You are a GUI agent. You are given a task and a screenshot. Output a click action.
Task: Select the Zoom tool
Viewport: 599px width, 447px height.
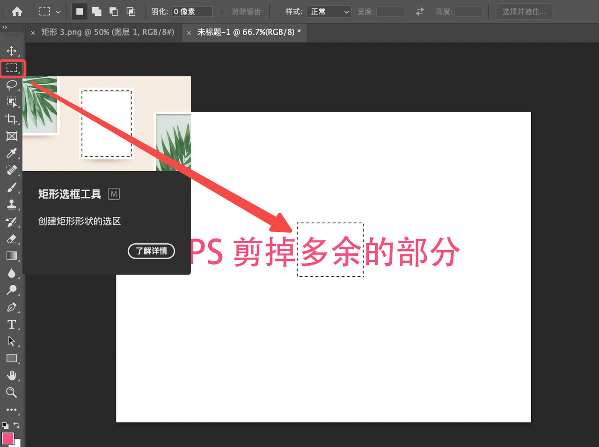pos(12,393)
